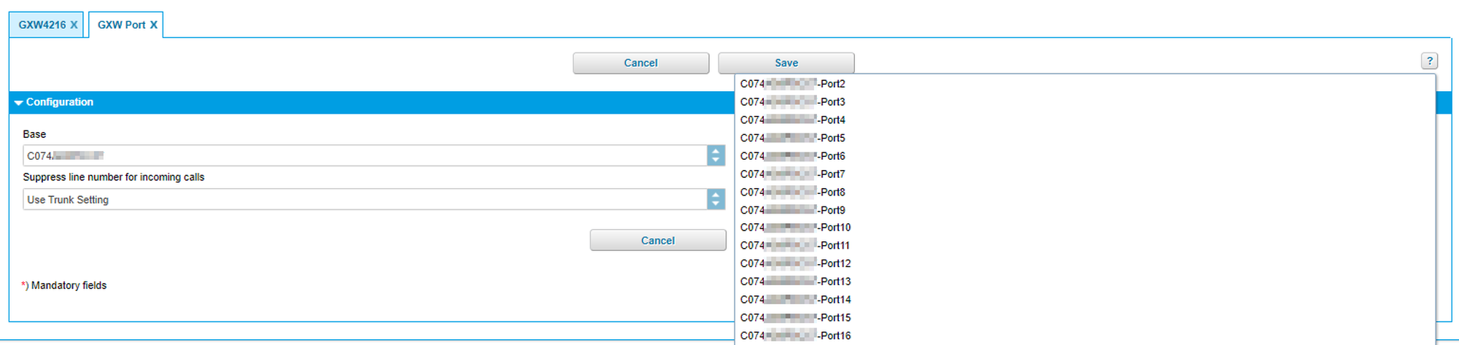Open the Suppress line number dropdown arrow

(716, 199)
